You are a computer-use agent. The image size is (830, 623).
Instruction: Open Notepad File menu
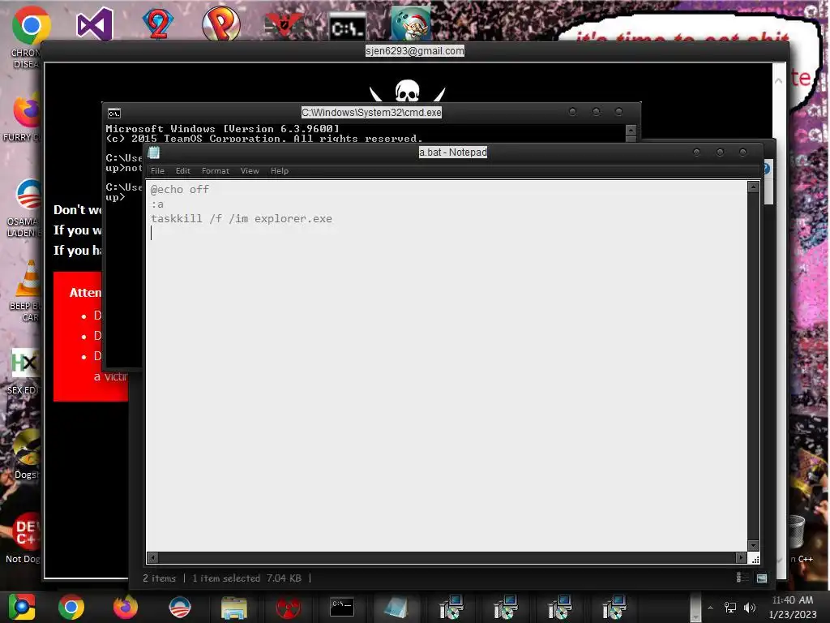pos(157,170)
